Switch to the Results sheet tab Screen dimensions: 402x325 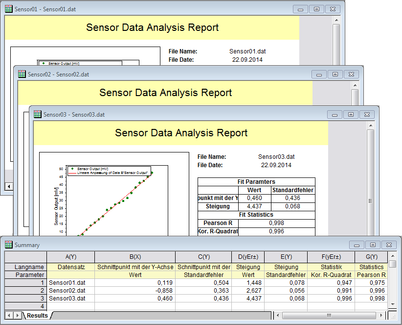38,316
